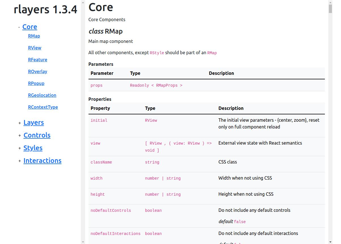The height and width of the screenshot is (244, 341).
Task: Open RGeolocation documentation
Action: pyautogui.click(x=42, y=95)
